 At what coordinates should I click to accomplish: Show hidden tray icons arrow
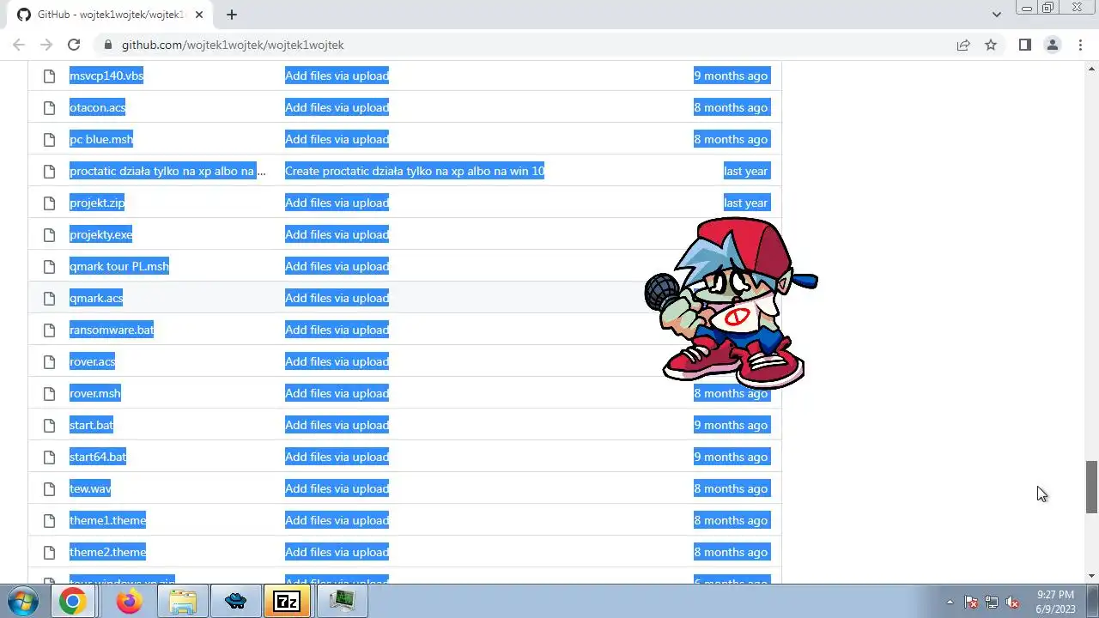(950, 602)
